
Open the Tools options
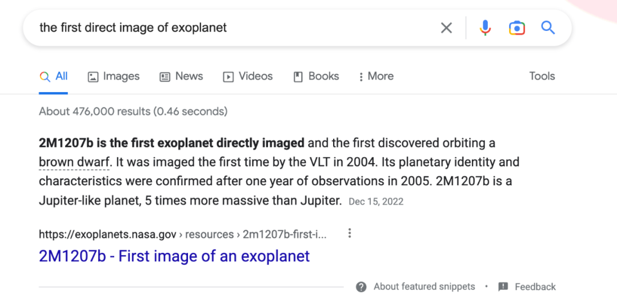coord(542,76)
